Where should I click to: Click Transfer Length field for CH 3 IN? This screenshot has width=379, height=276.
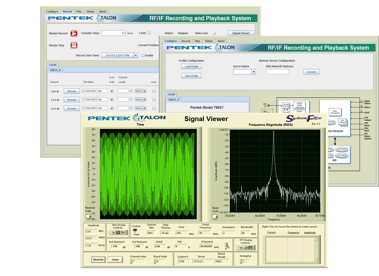(125, 108)
